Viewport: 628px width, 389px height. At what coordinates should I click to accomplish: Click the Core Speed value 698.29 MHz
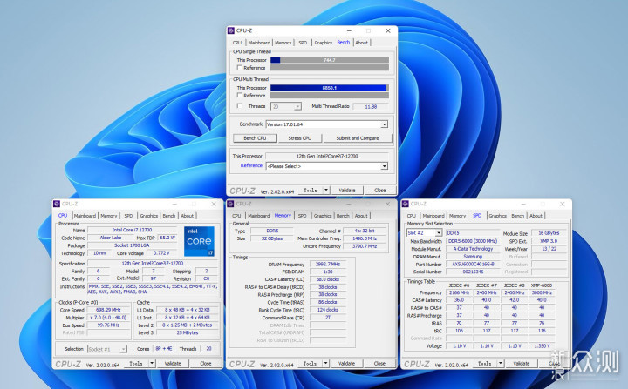click(x=109, y=310)
